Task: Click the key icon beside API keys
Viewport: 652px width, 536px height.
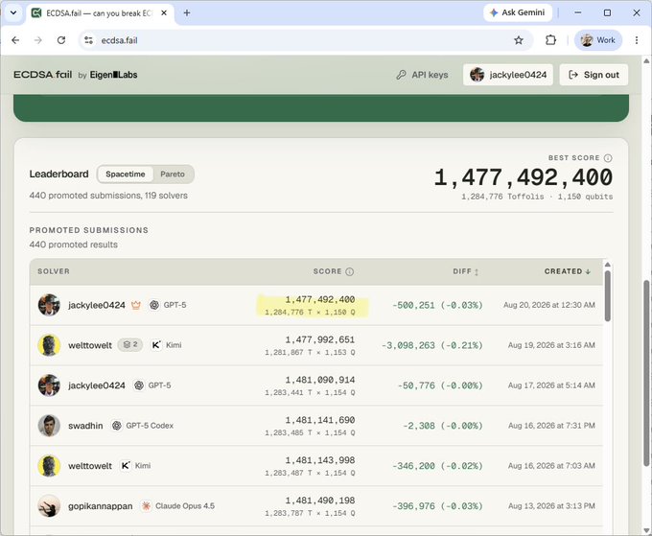Action: click(x=401, y=75)
